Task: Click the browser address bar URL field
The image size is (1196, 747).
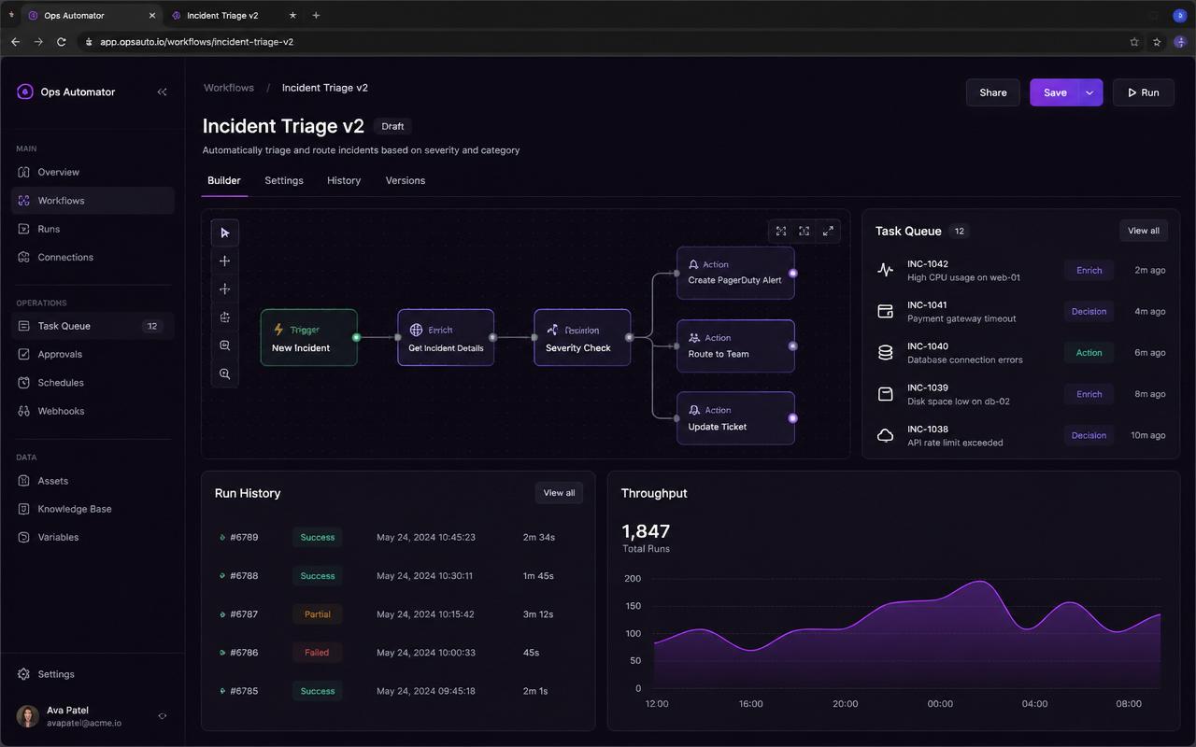Action: (x=598, y=42)
